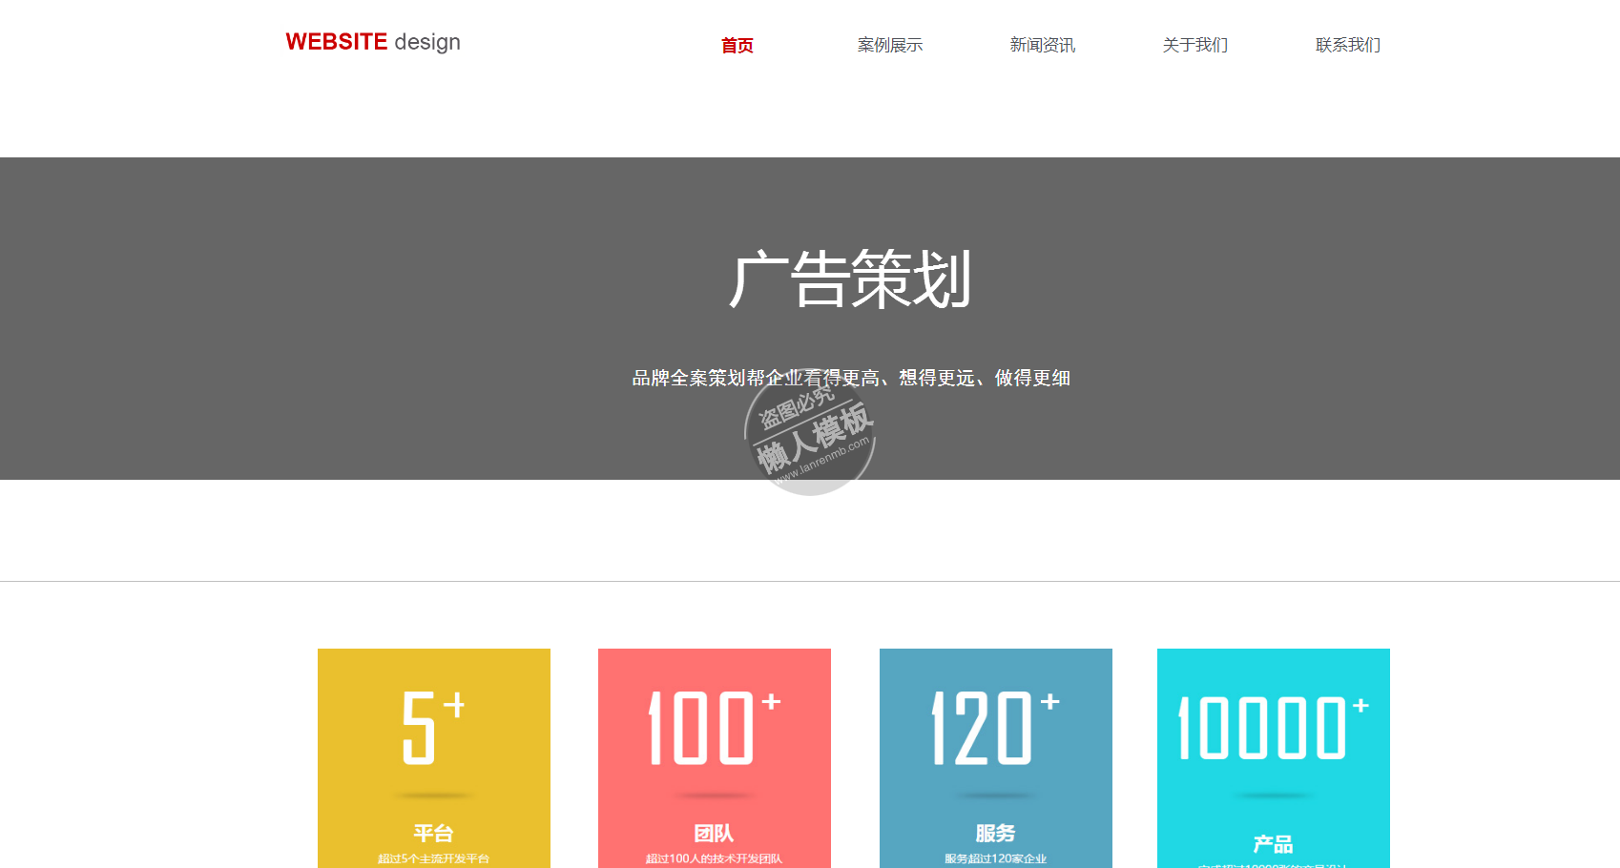Select the 团队 title in red card
The height and width of the screenshot is (868, 1620).
(714, 833)
